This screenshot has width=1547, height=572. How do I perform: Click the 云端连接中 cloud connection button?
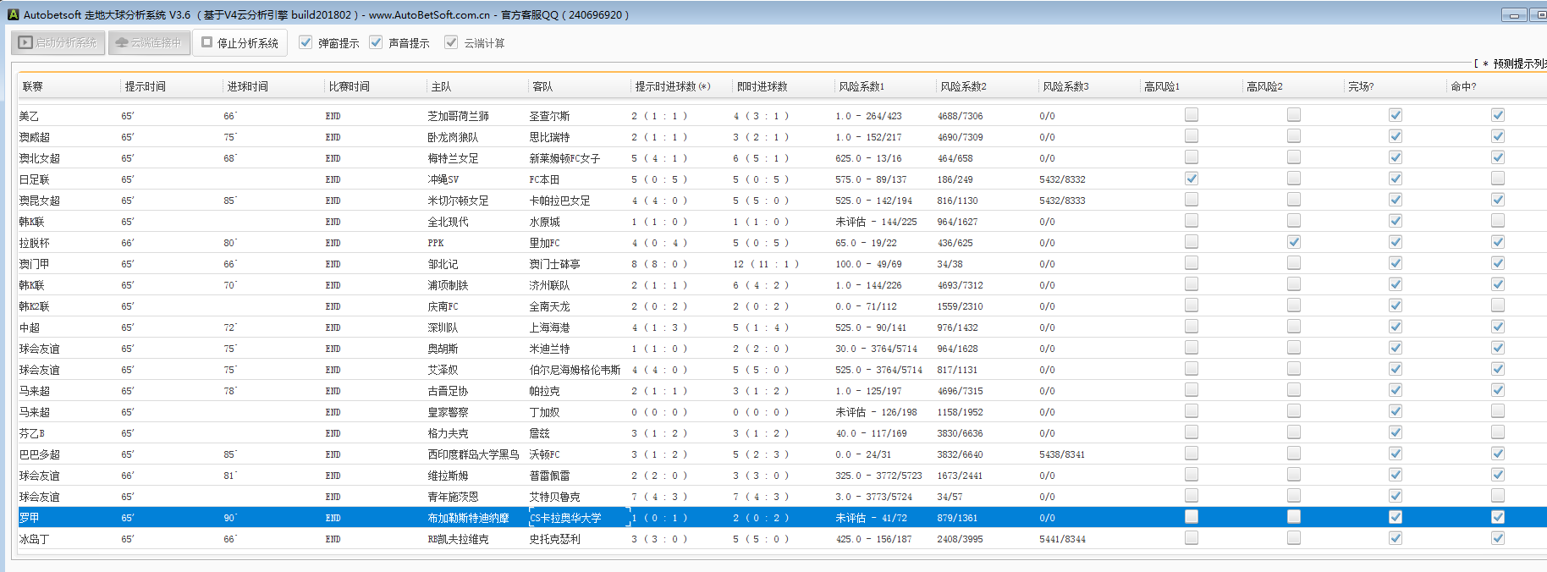point(148,42)
